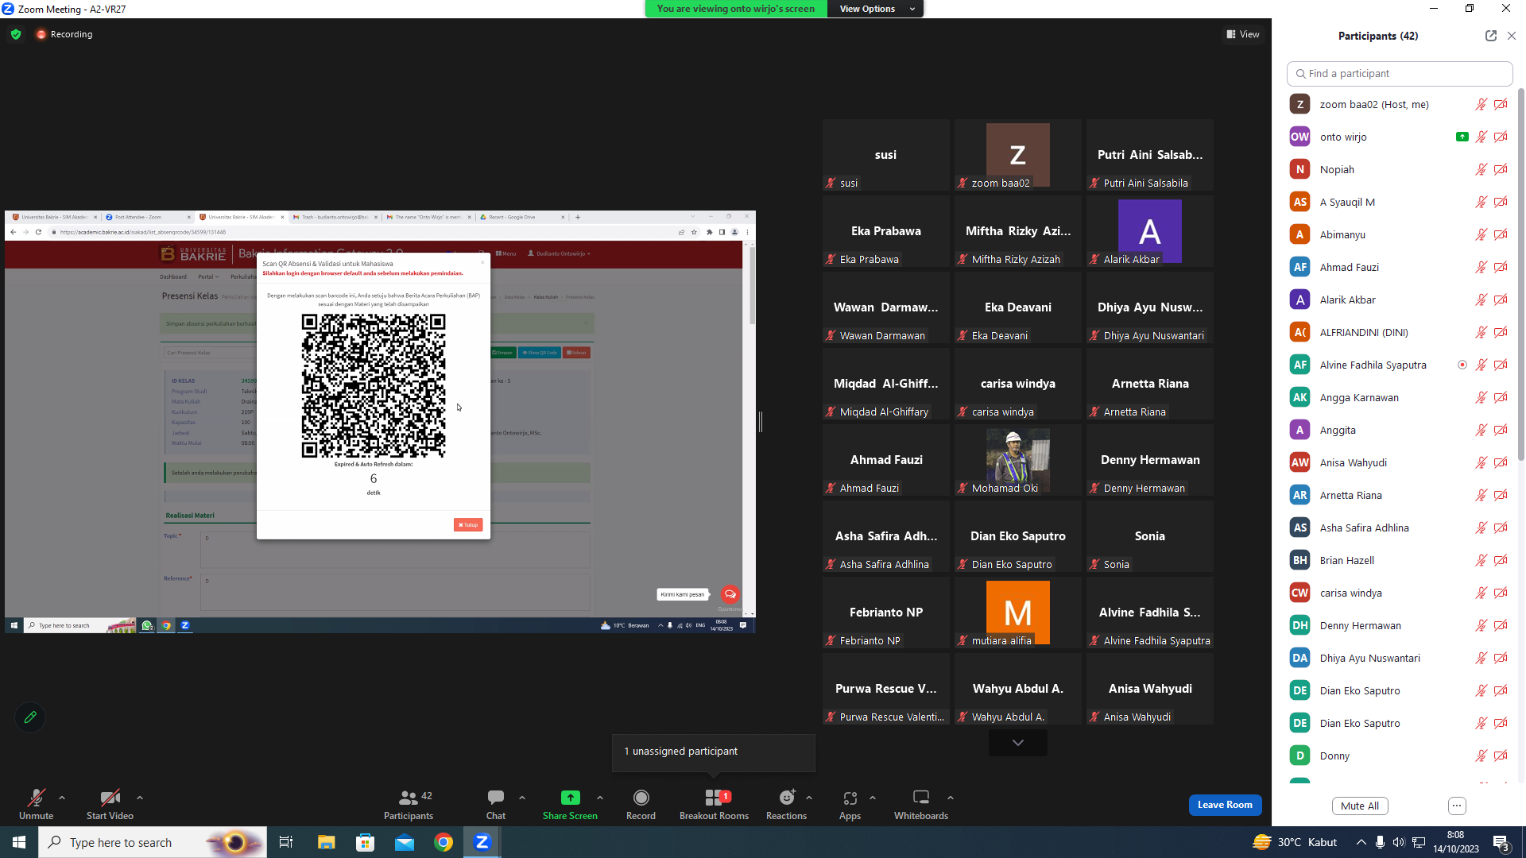Image resolution: width=1526 pixels, height=858 pixels.
Task: Open the Chat panel
Action: pos(496,804)
